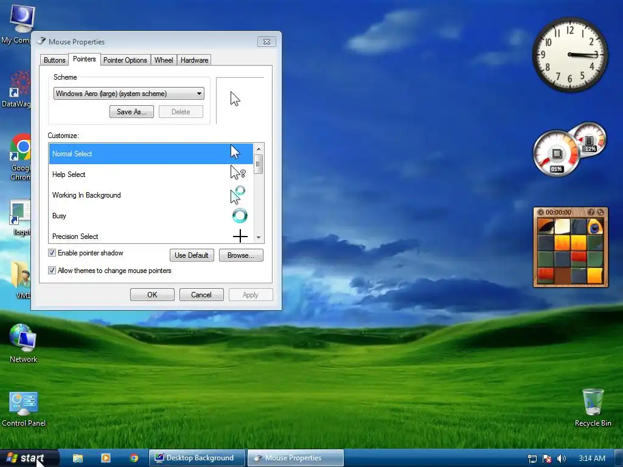Image resolution: width=623 pixels, height=467 pixels.
Task: Click the Precision Select crosshair icon
Action: click(x=240, y=236)
